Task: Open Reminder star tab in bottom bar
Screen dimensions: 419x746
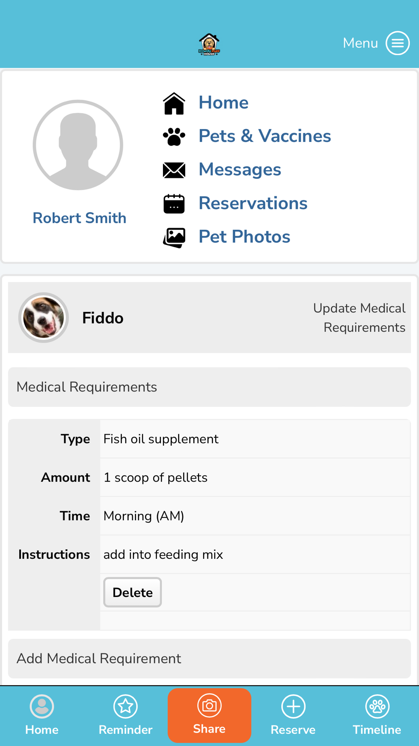Action: point(126,715)
